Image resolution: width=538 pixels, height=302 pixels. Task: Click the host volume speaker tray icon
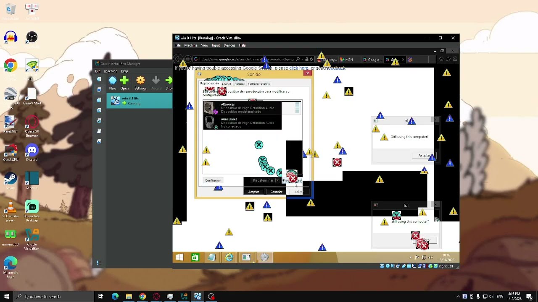click(x=492, y=297)
